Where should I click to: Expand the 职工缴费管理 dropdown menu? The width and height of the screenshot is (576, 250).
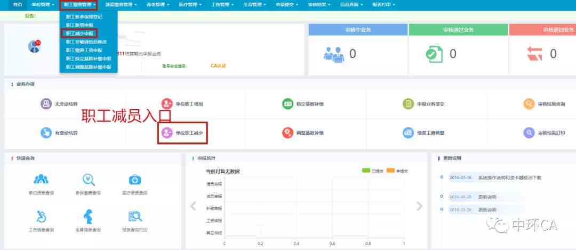[79, 5]
